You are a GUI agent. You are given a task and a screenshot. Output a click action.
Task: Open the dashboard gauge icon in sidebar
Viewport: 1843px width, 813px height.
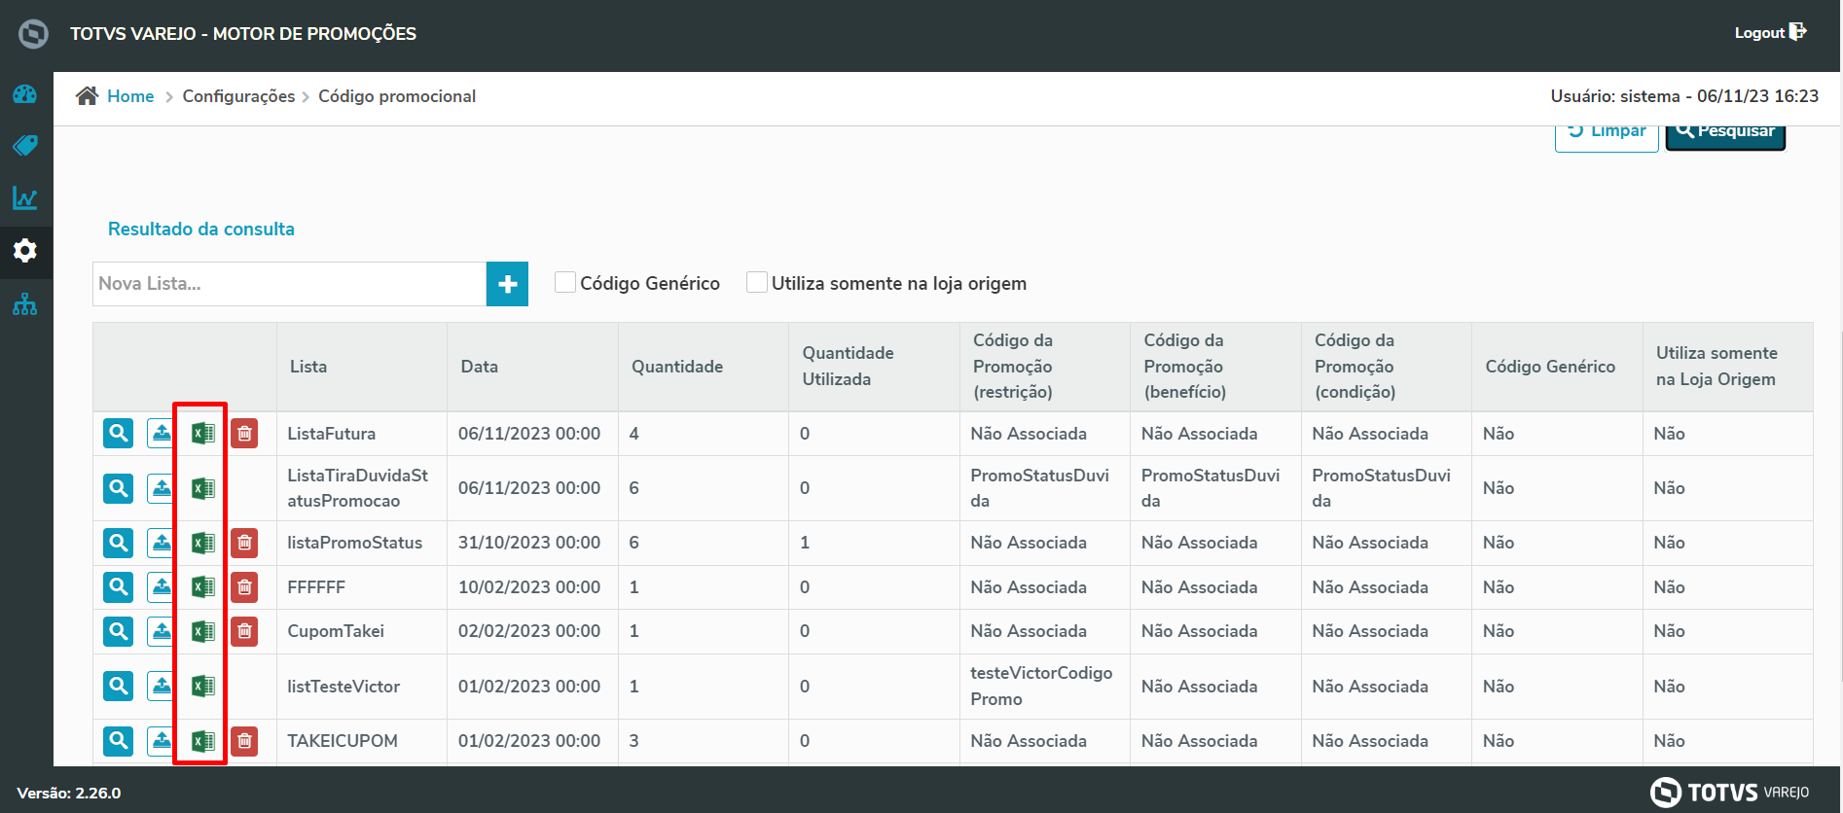pos(25,94)
